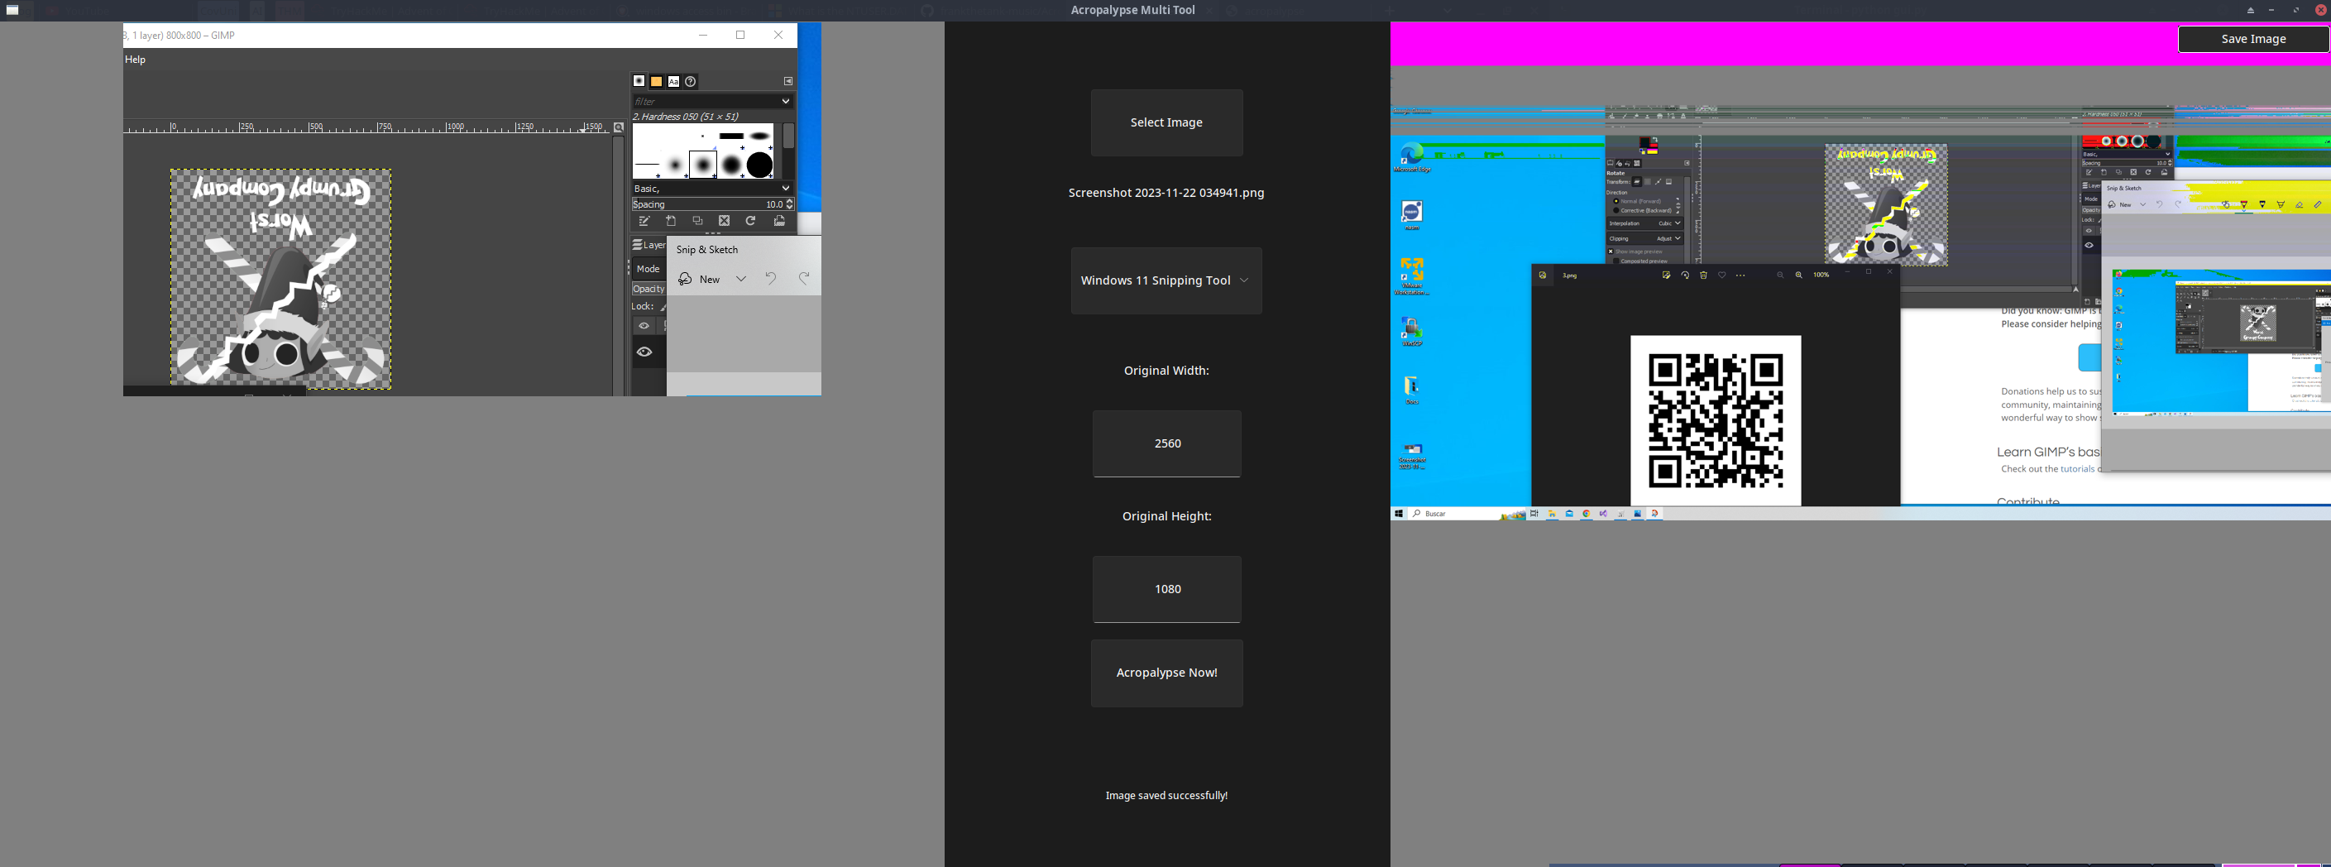The width and height of the screenshot is (2331, 867).
Task: Select the Brushes tab icon in the cropped GIMP dock
Action: [639, 81]
